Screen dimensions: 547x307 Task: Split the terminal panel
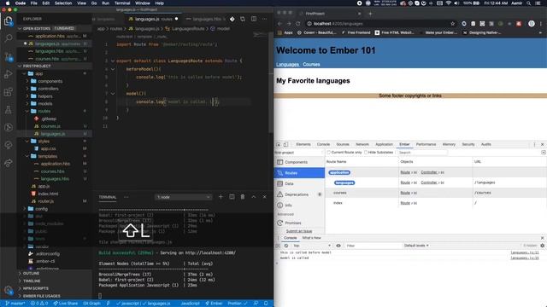pyautogui.click(x=232, y=197)
